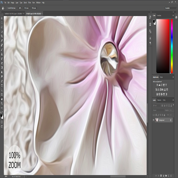Screen dimensions: 178x178
Task: Toggle Scroll All Windows checkbox
Action: (7, 8)
